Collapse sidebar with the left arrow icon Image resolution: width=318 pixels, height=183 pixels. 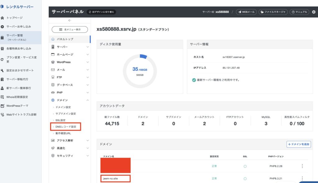point(70,20)
